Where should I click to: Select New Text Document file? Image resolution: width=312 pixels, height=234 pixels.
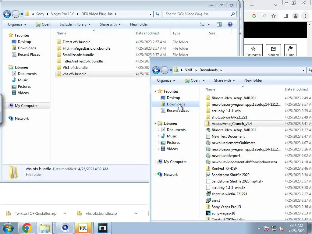tap(228, 136)
